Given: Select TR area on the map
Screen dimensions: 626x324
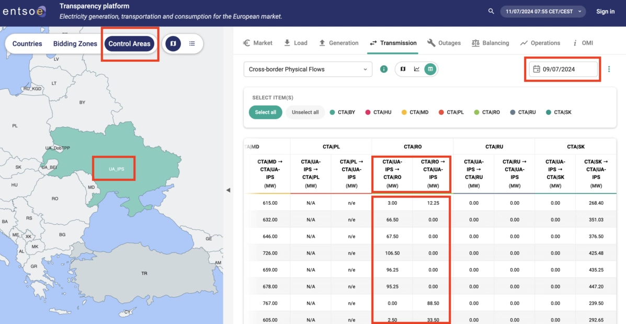Looking at the screenshot, I should [x=144, y=274].
